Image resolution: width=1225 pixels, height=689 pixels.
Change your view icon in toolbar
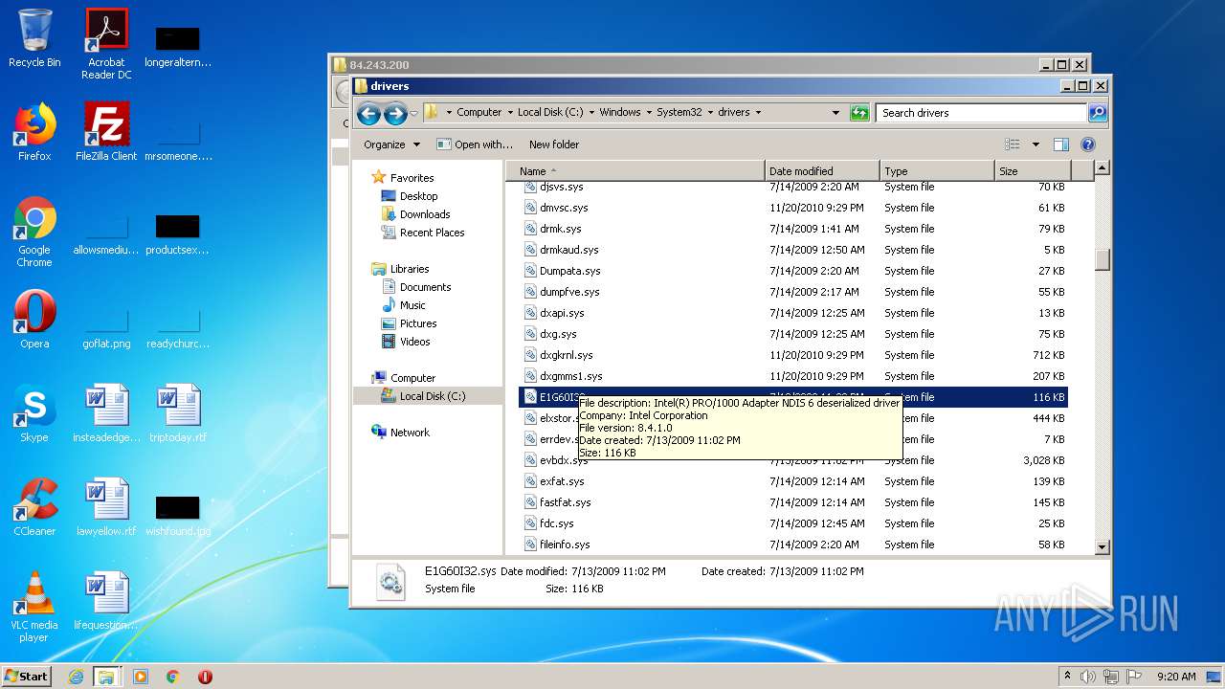pyautogui.click(x=1013, y=144)
